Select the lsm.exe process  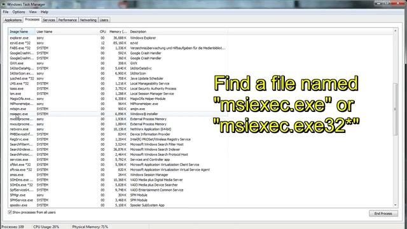118,94
